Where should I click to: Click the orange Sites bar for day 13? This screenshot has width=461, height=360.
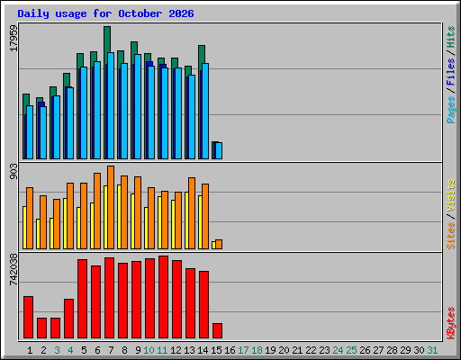[192, 213]
